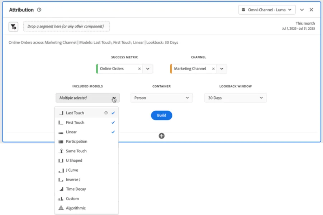Screen dimensions: 323x215
Task: Remove Marketing Channel with its X icon
Action: [213, 69]
